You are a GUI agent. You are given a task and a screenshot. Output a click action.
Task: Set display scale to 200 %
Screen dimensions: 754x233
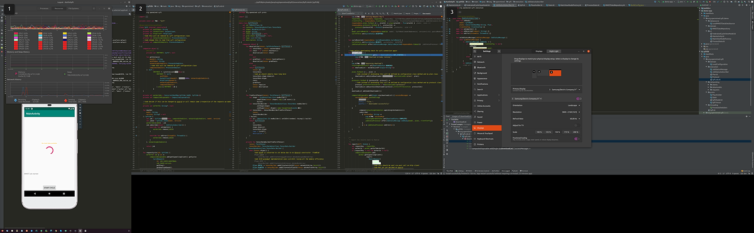point(576,132)
